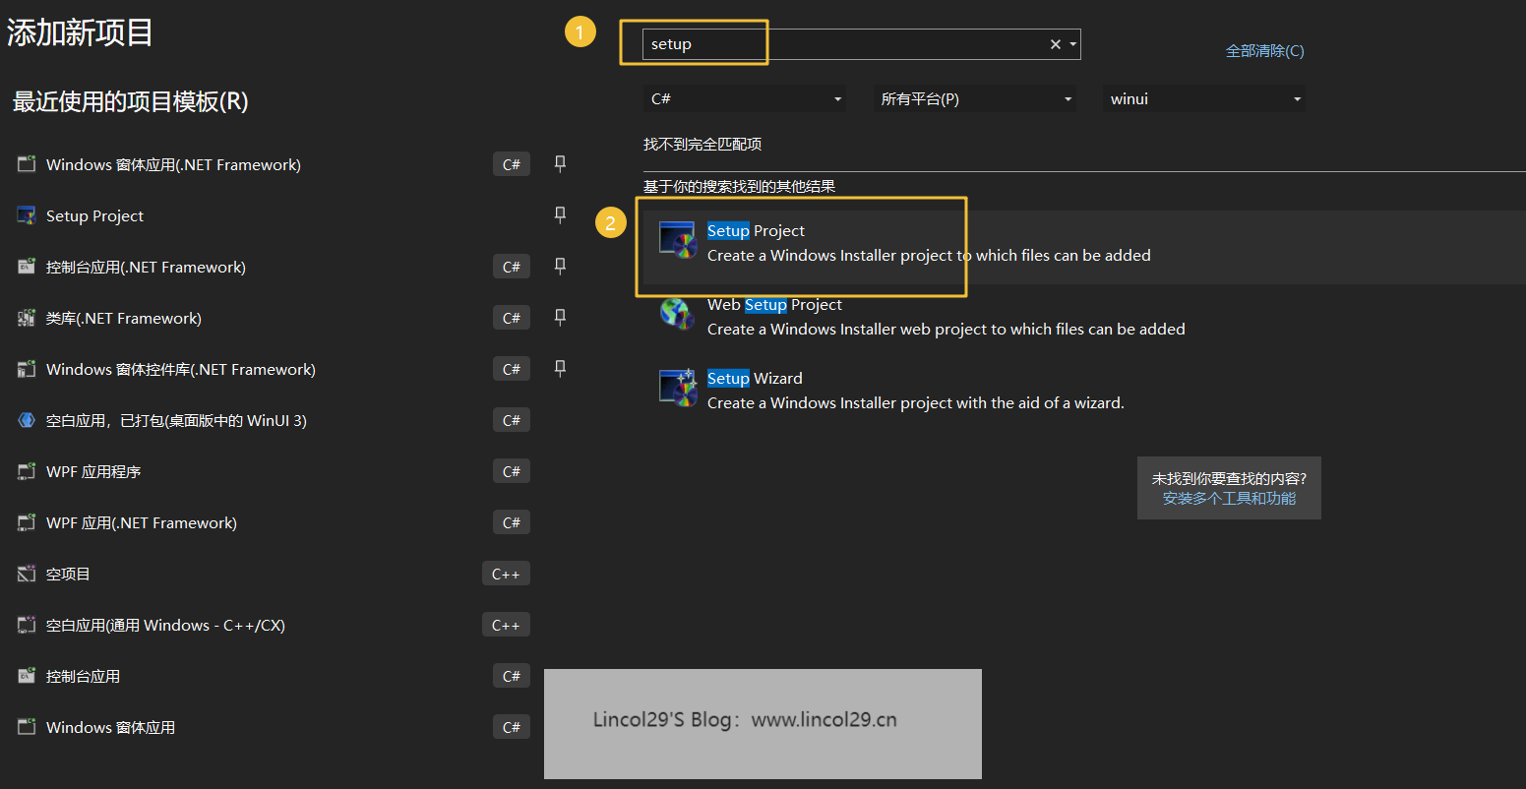Screen dimensions: 1526x789
Task: Click the Windows 窗体控件库 template icon
Action: coord(26,368)
